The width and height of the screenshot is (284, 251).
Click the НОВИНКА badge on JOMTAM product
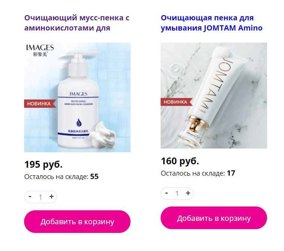(176, 102)
